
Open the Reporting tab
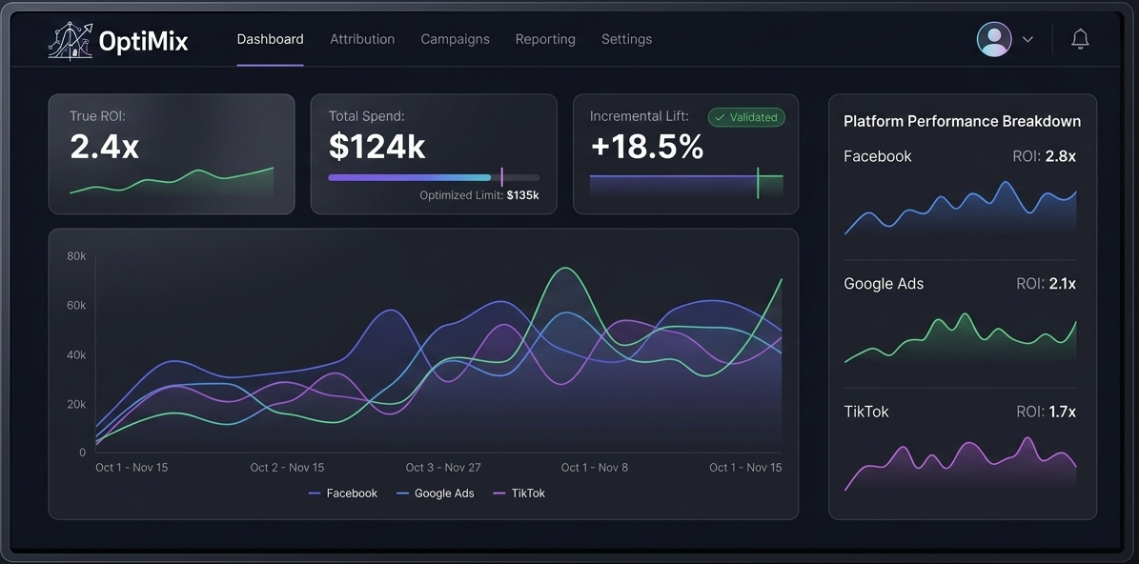pyautogui.click(x=545, y=39)
